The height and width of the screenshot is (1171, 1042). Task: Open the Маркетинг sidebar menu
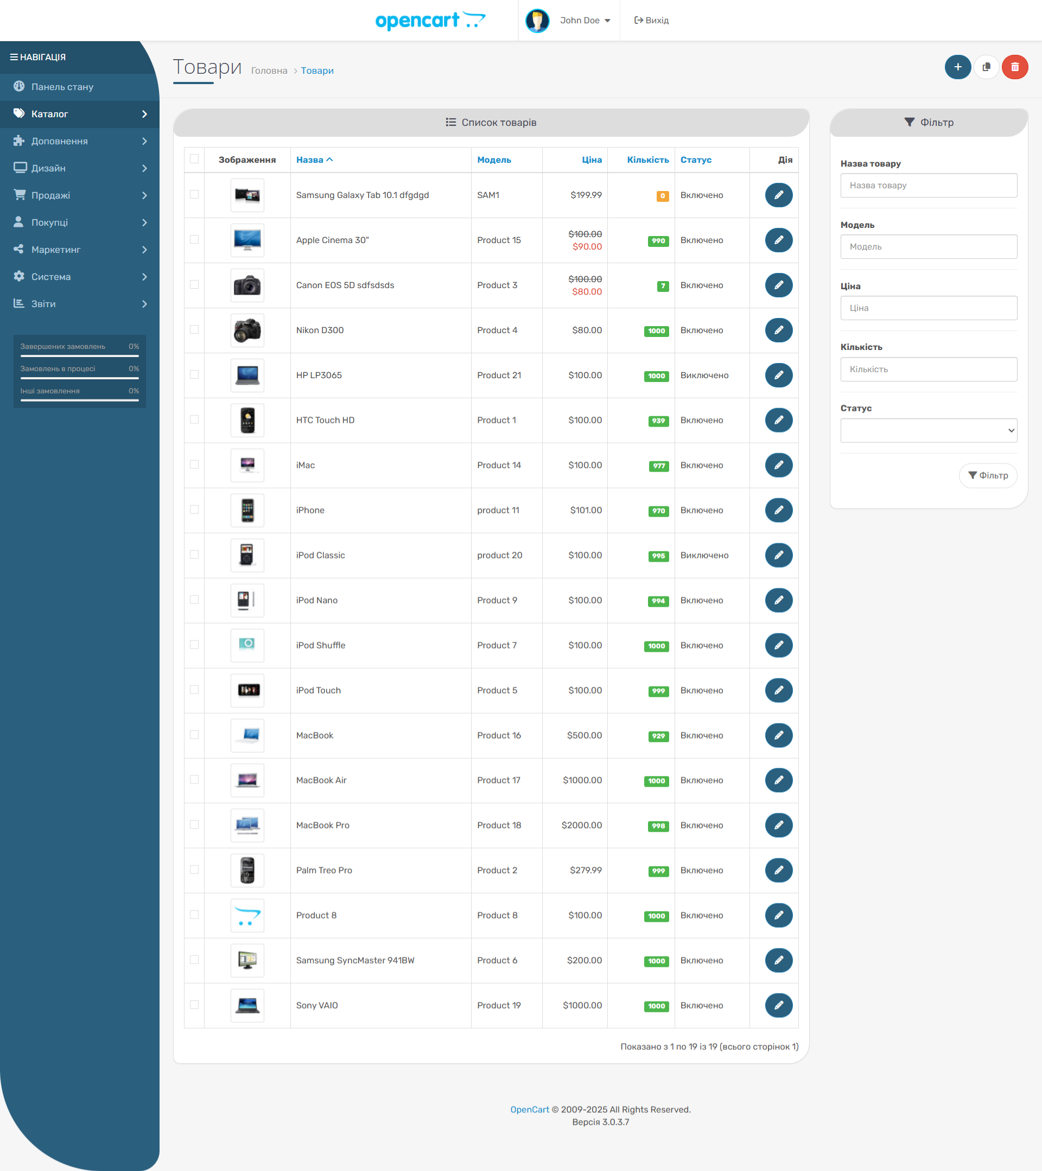(80, 250)
